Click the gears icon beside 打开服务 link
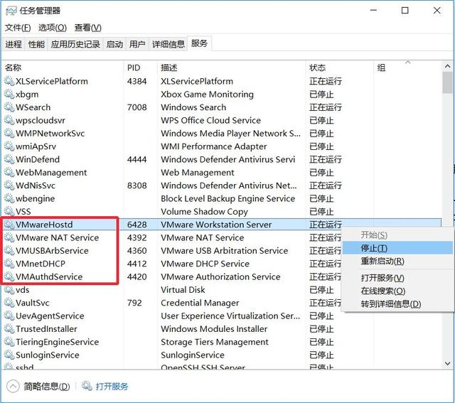 87,386
